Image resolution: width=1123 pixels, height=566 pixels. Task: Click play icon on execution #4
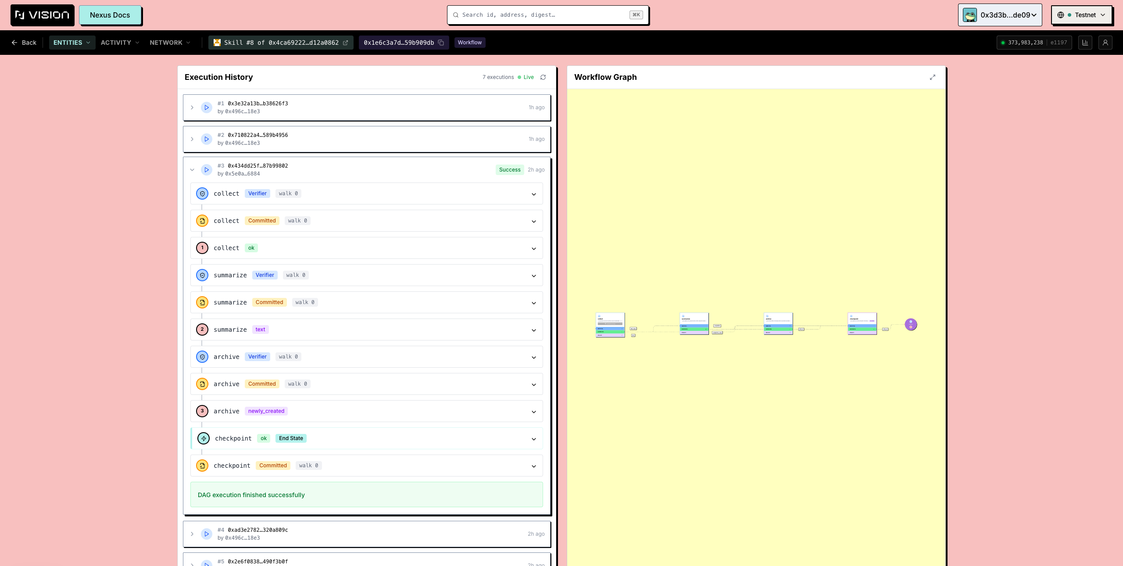point(207,534)
